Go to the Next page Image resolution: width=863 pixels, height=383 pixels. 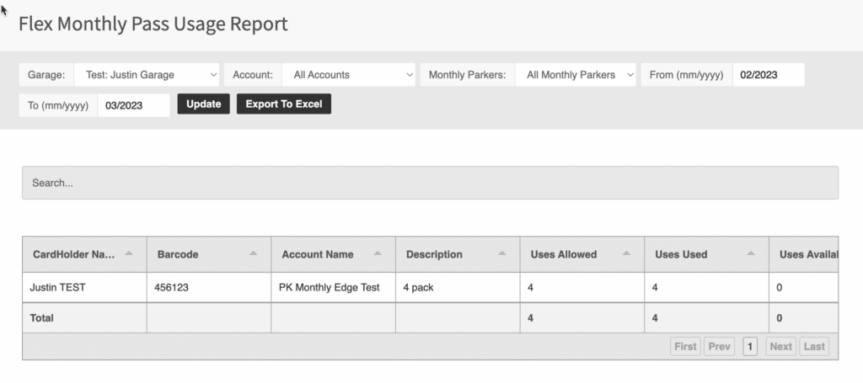[780, 346]
